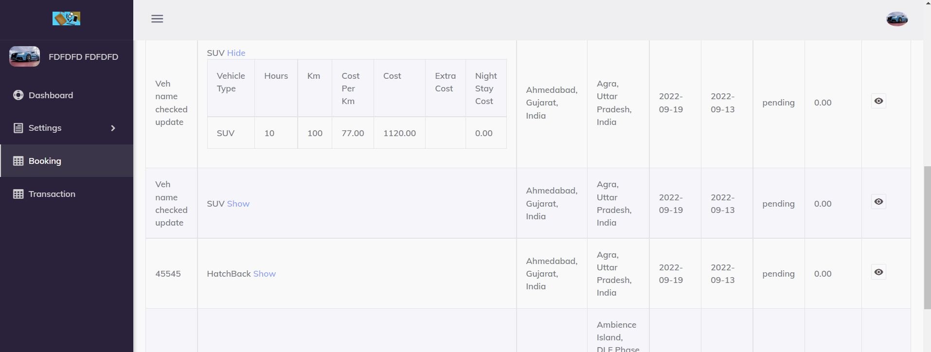This screenshot has height=352, width=931.
Task: Click the FDFDFD FDFDFD profile name
Action: pos(83,57)
